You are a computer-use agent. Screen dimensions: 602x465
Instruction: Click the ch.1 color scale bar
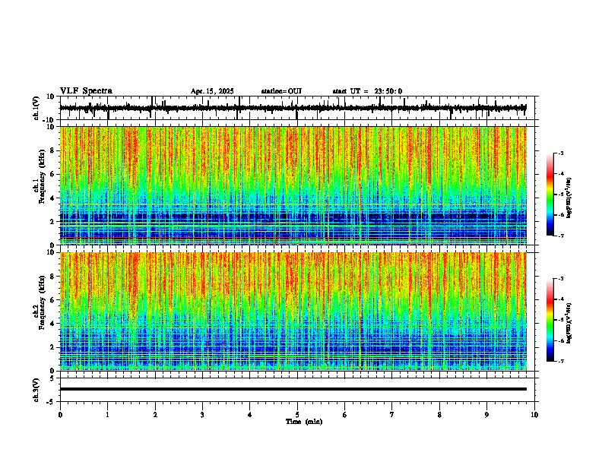[x=550, y=195]
